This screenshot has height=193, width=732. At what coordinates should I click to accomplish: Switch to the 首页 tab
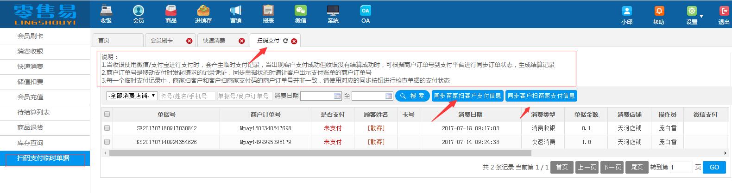click(118, 41)
